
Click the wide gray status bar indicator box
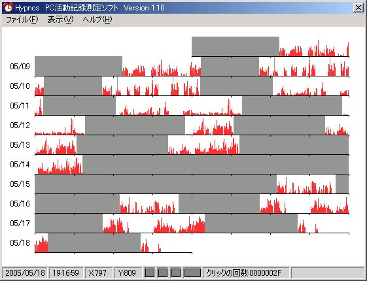[x=192, y=273]
